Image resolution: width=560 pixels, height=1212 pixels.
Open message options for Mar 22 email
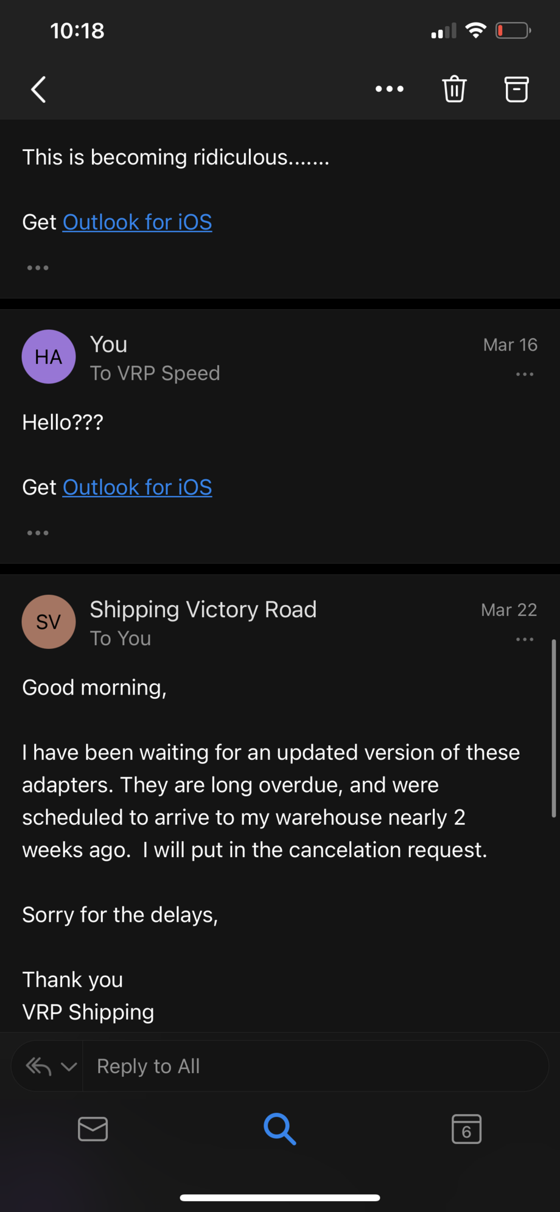tap(525, 639)
